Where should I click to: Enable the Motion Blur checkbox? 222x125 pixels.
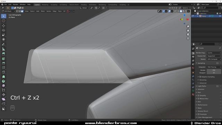[x=198, y=99]
